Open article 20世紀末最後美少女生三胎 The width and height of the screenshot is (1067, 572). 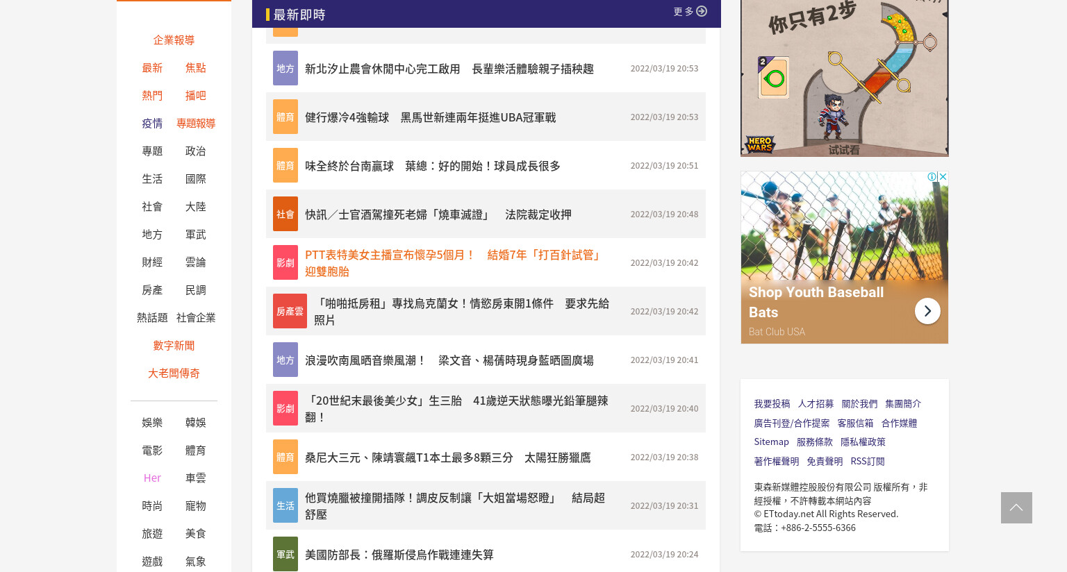(456, 409)
